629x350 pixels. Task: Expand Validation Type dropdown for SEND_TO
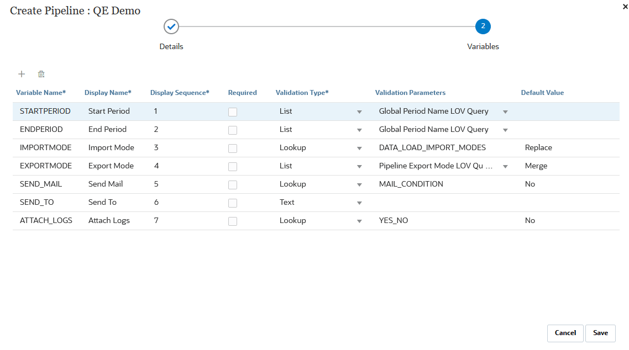pos(359,203)
